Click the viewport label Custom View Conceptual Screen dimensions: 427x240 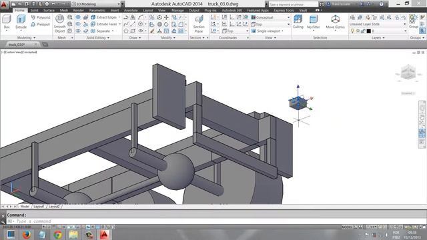coord(19,52)
